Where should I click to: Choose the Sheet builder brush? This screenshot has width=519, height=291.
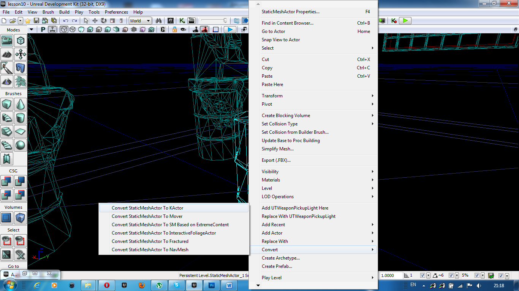tap(21, 131)
